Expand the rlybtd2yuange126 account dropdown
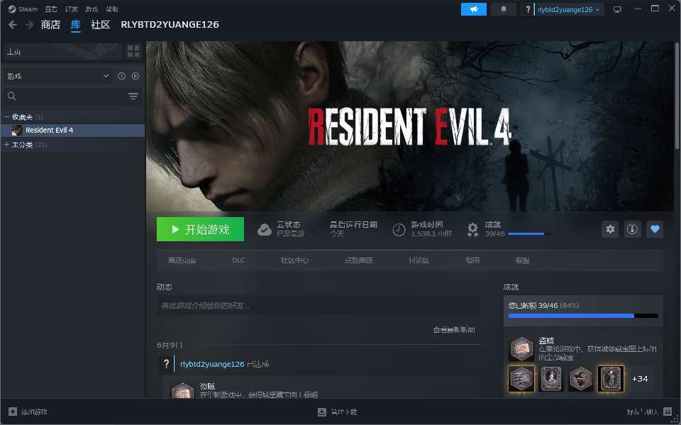Screen dimensions: 681x425 pyautogui.click(x=569, y=9)
